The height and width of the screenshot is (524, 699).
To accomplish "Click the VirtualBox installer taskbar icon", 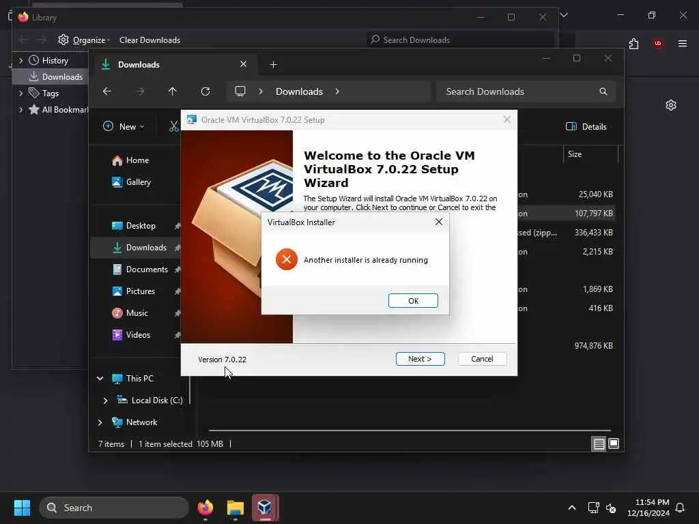I will tap(266, 508).
